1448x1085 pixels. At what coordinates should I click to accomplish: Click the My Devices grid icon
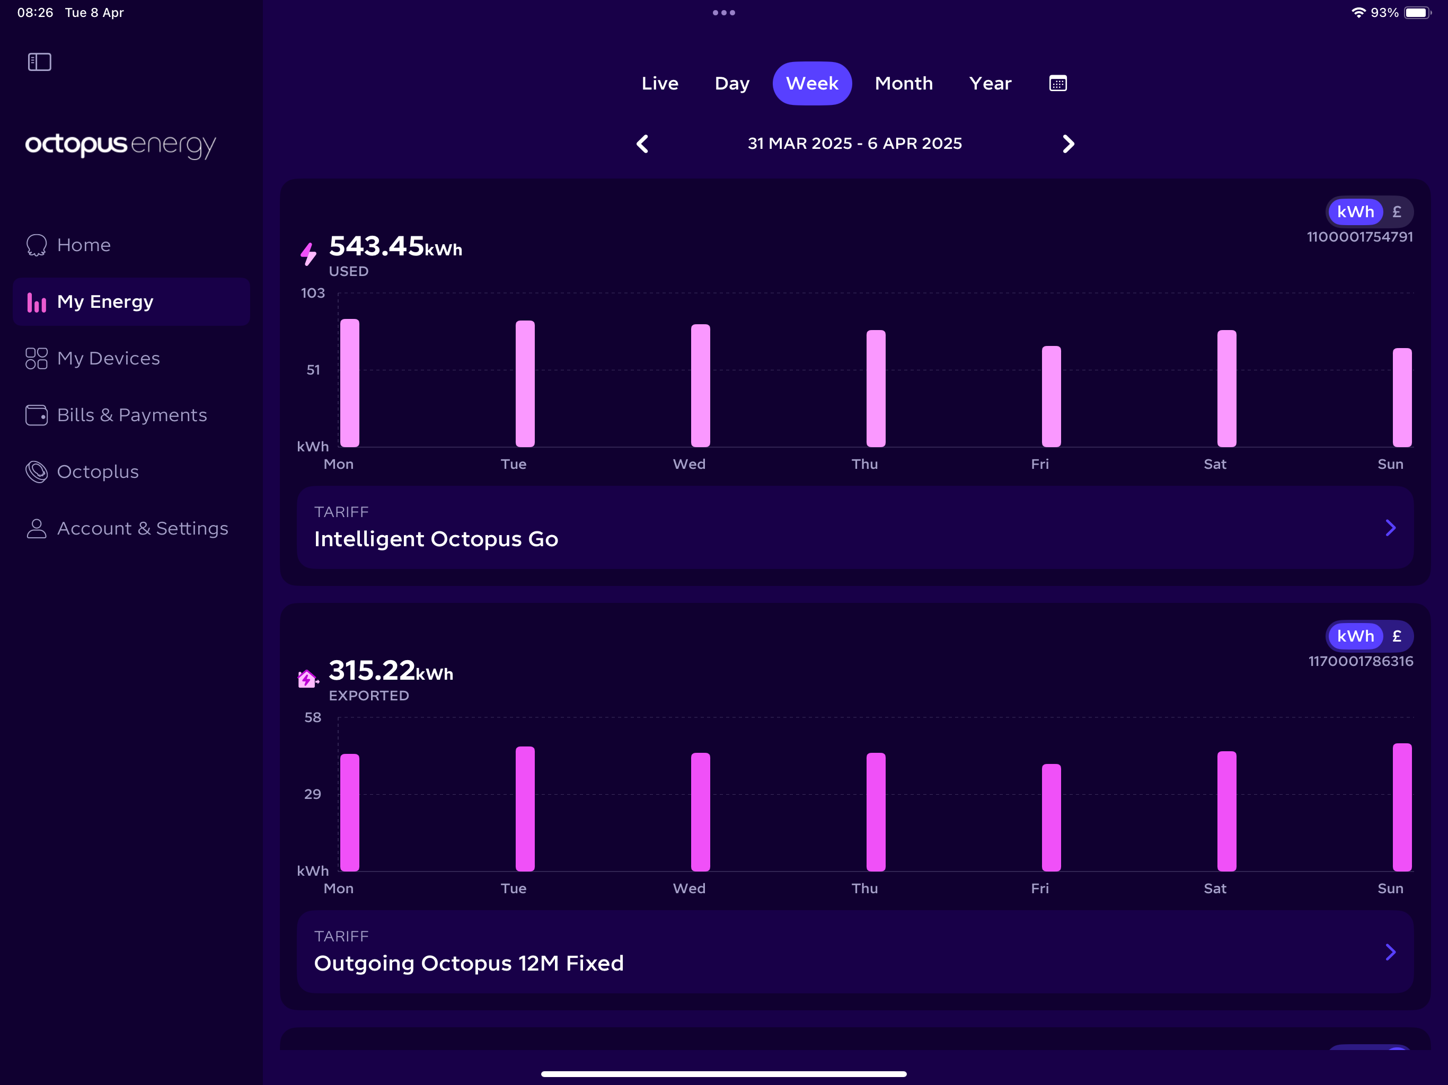point(37,359)
